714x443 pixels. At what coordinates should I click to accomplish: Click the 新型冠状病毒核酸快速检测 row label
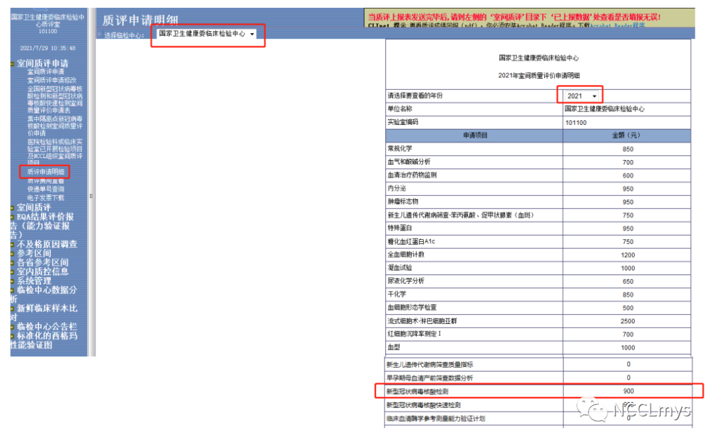pos(424,405)
